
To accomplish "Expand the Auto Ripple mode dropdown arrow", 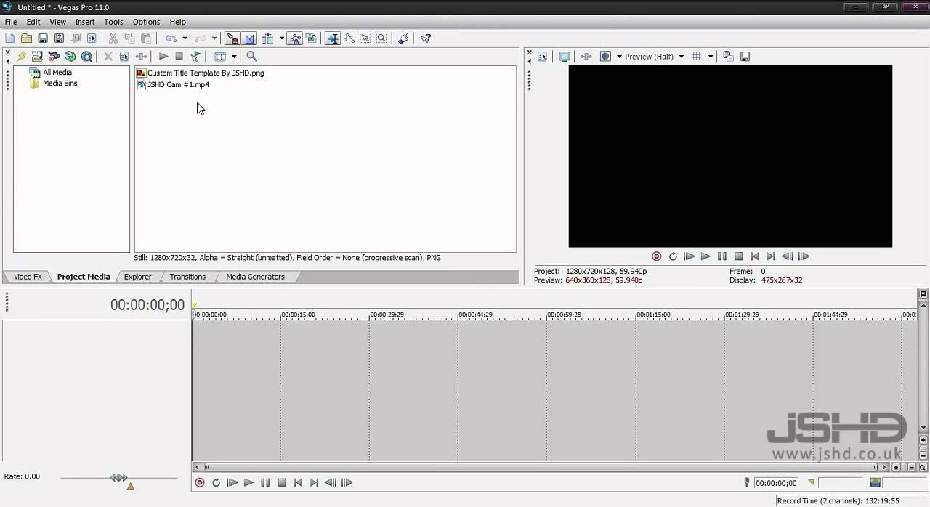I will 281,38.
